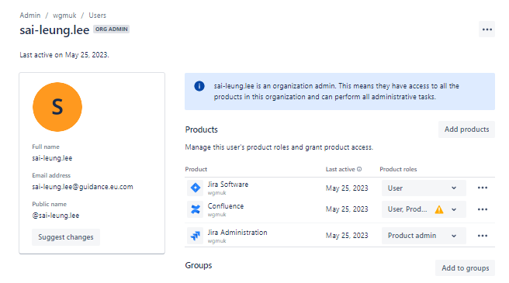Go to Admin in the breadcrumb
Screen dimensions: 509x283
click(30, 16)
